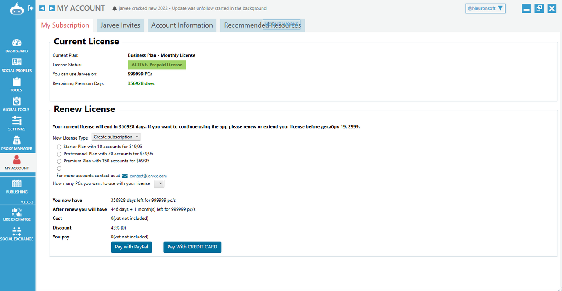The image size is (562, 291).
Task: Select Professional Plan with 70 accounts
Action: pos(59,154)
